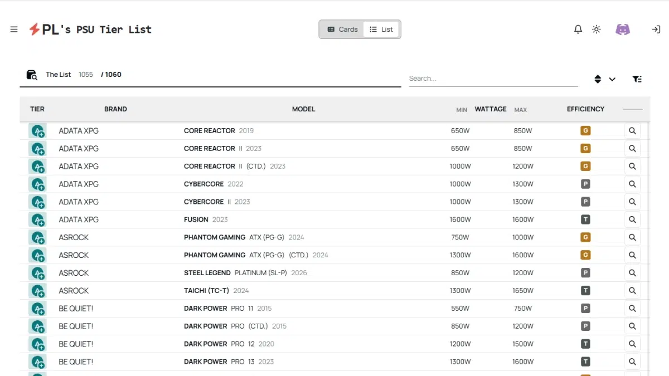Open details for Core Reactor 2019
This screenshot has width=669, height=376.
coord(632,131)
